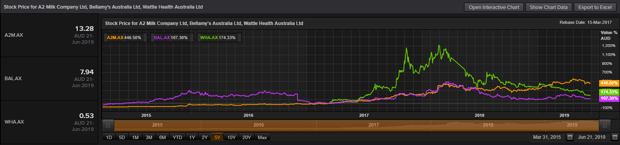This screenshot has width=620, height=145.
Task: Select the YTD time range
Action: coord(177,137)
